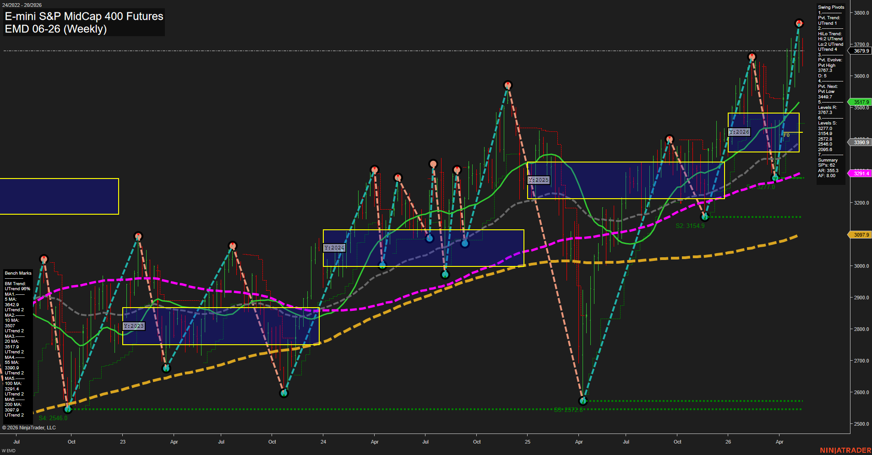Click the AR: 355.3 summary value
Image resolution: width=872 pixels, height=455 pixels.
coord(828,171)
